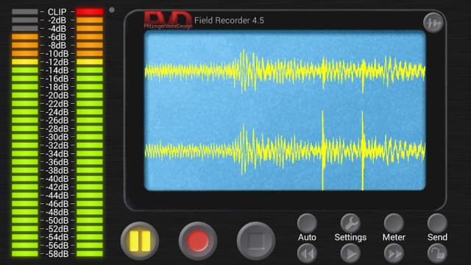Stop using the square stop button
The image size is (471, 265).
click(x=256, y=241)
